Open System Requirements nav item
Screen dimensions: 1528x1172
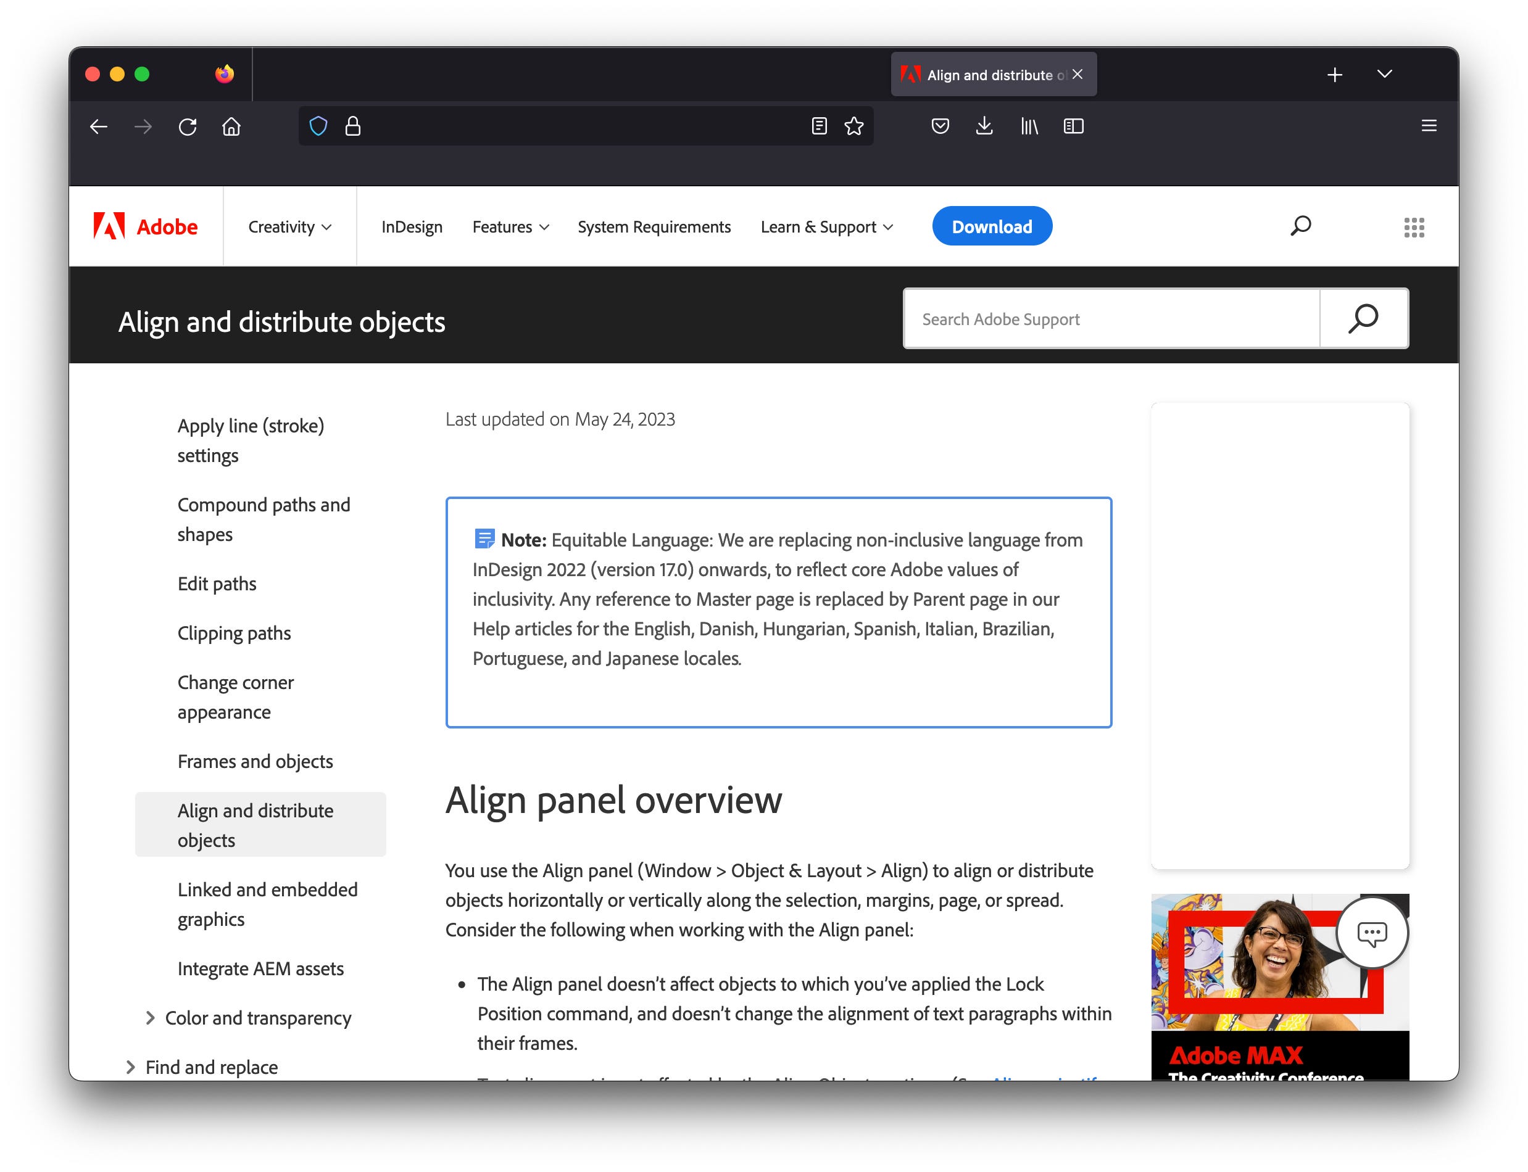point(654,227)
